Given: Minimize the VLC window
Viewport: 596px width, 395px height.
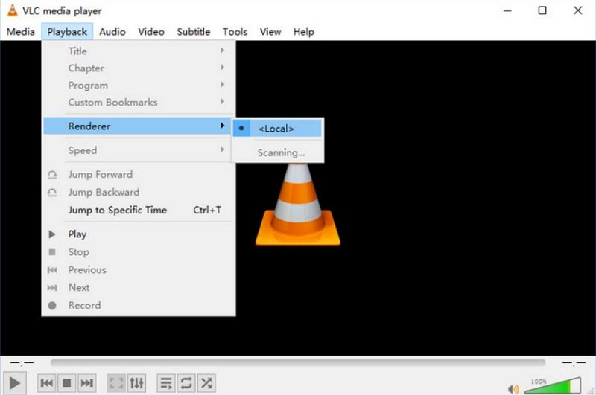Looking at the screenshot, I should [x=507, y=10].
